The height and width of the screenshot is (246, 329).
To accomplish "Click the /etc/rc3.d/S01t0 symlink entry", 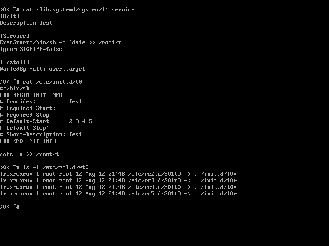I will [118, 180].
